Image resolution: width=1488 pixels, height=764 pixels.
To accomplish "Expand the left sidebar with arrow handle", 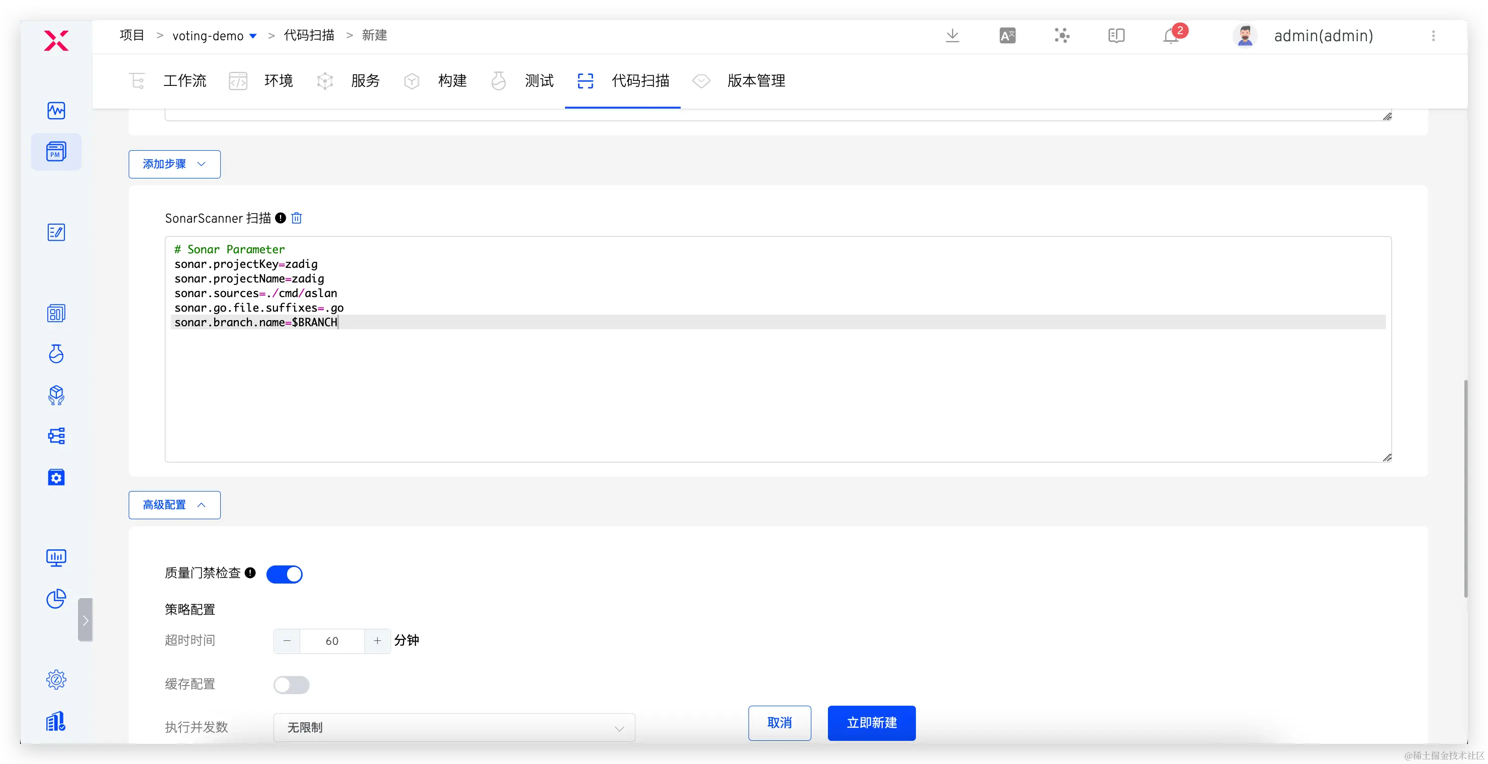I will tap(85, 620).
